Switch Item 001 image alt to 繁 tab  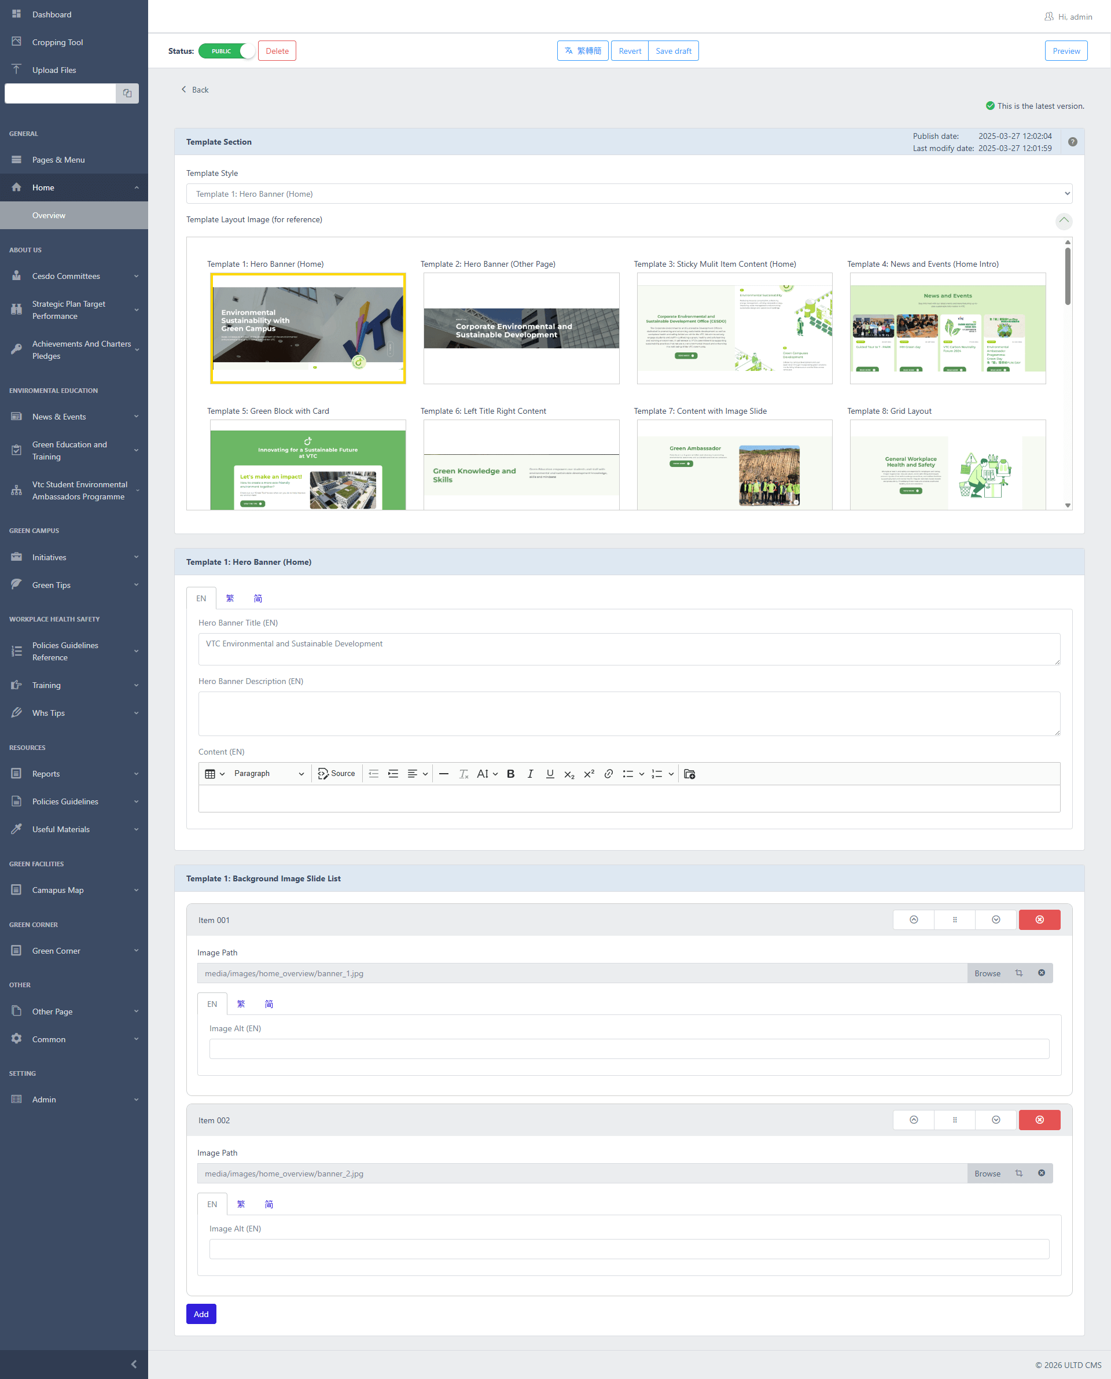pos(241,1004)
